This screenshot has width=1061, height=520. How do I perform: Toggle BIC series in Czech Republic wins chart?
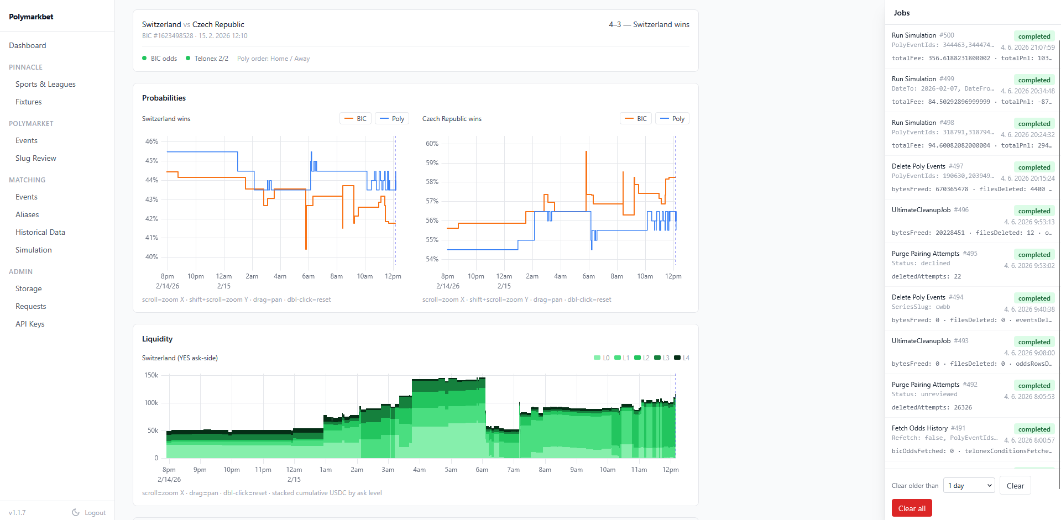(636, 119)
